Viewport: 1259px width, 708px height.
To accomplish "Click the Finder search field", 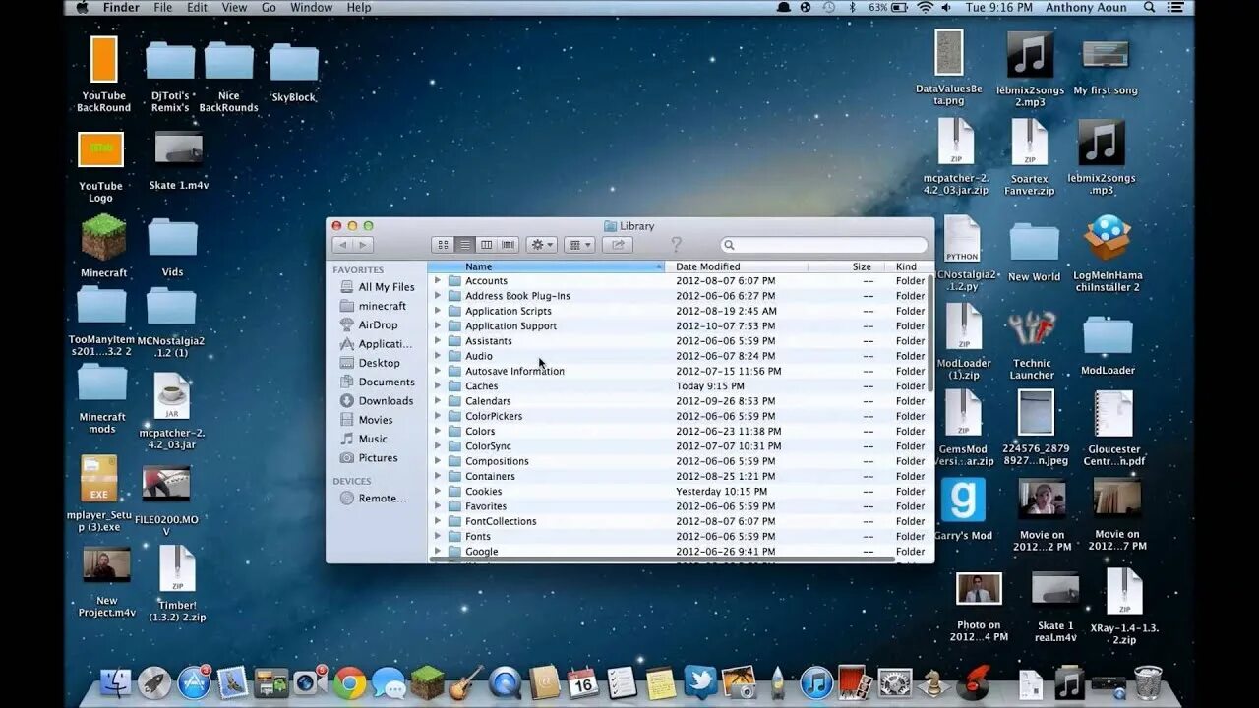I will [x=824, y=245].
